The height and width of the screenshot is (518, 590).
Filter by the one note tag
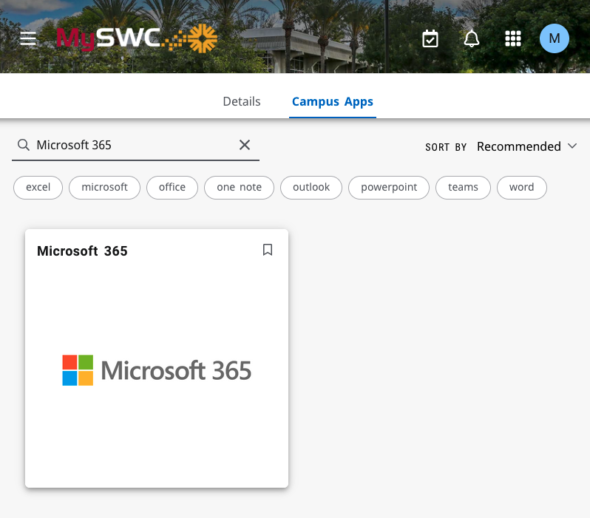(239, 188)
